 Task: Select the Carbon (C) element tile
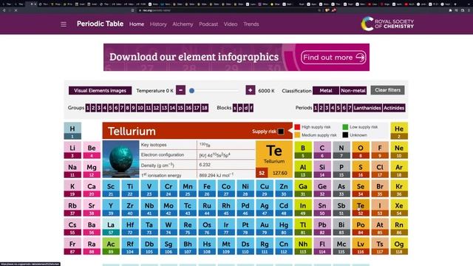322,150
